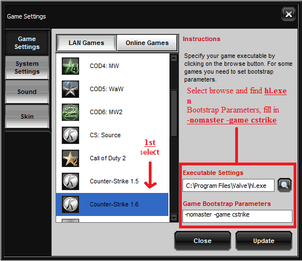The image size is (302, 261).
Task: Click the CS: Source game icon
Action: click(70, 135)
